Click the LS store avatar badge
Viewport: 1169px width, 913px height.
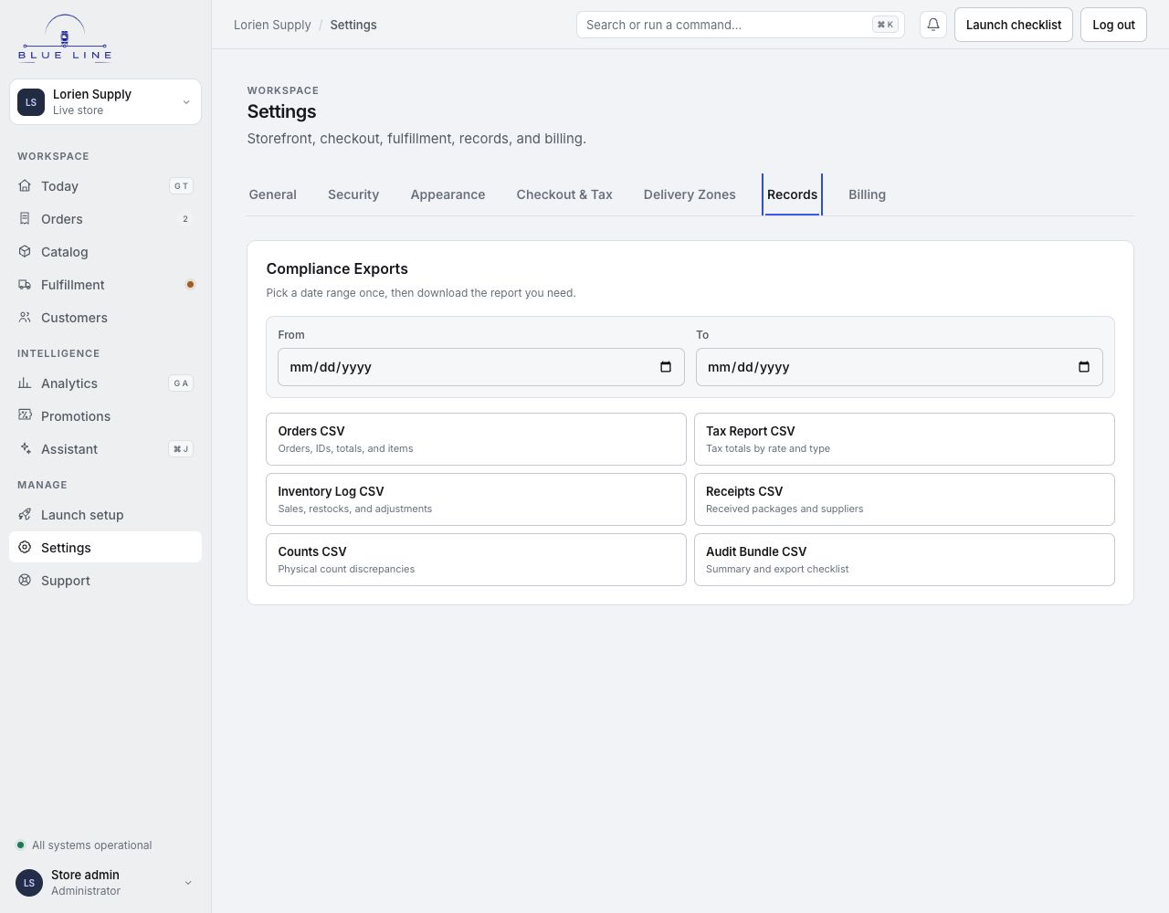(31, 101)
